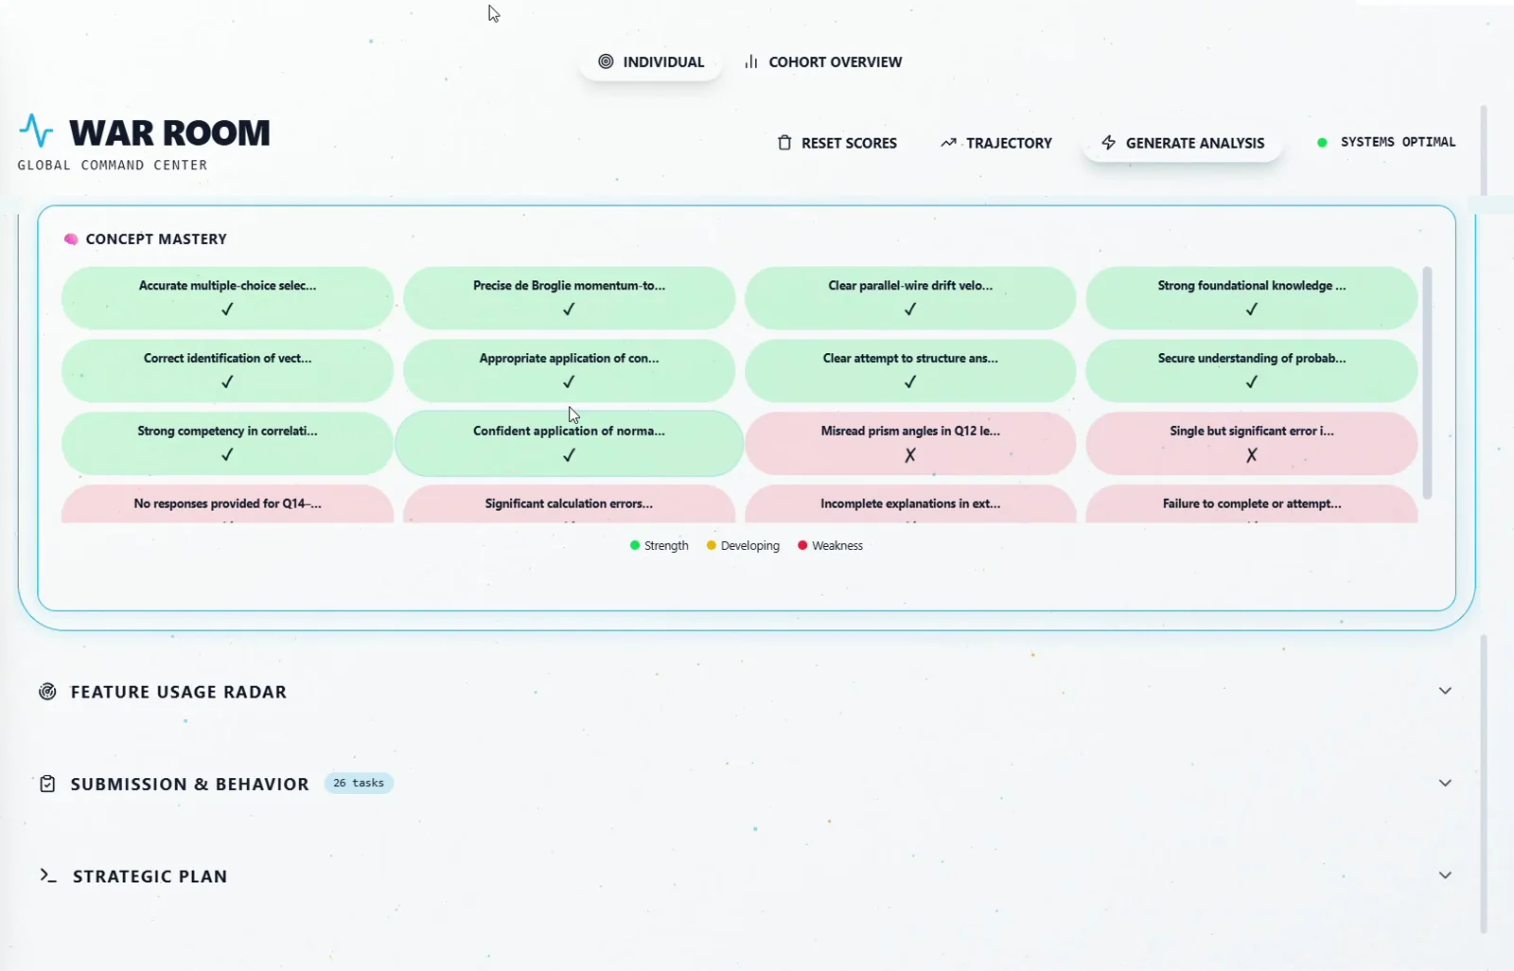Image resolution: width=1514 pixels, height=971 pixels.
Task: Select the Clear parallel-wire drift velocity card
Action: click(910, 298)
